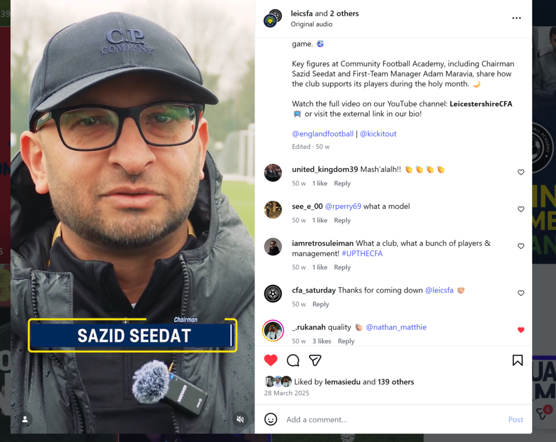The image size is (556, 442).
Task: Open the #UPTHECFA hashtag
Action: 362,253
